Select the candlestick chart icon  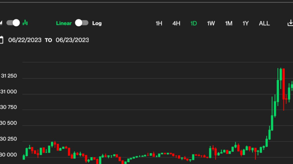pyautogui.click(x=25, y=23)
